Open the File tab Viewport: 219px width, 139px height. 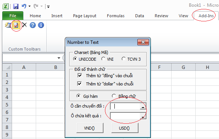(13, 16)
